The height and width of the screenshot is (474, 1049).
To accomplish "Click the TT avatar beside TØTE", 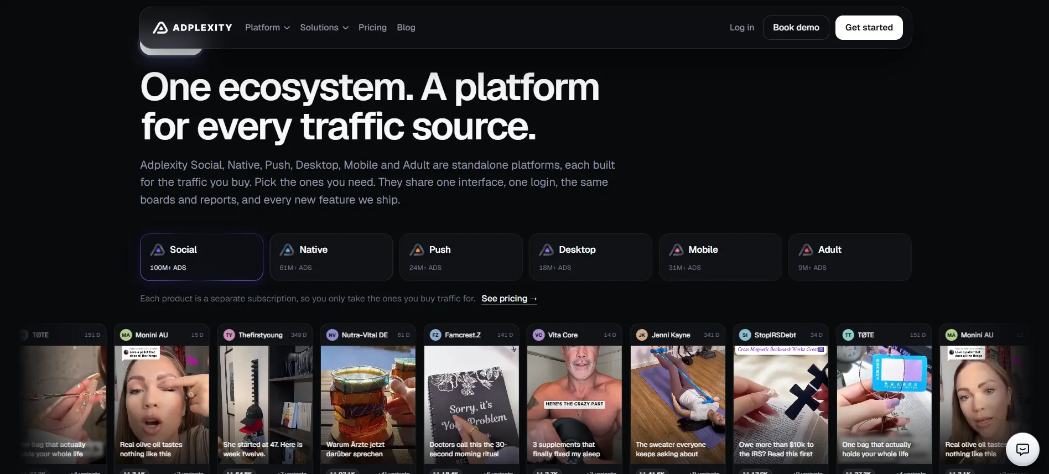I will click(848, 335).
